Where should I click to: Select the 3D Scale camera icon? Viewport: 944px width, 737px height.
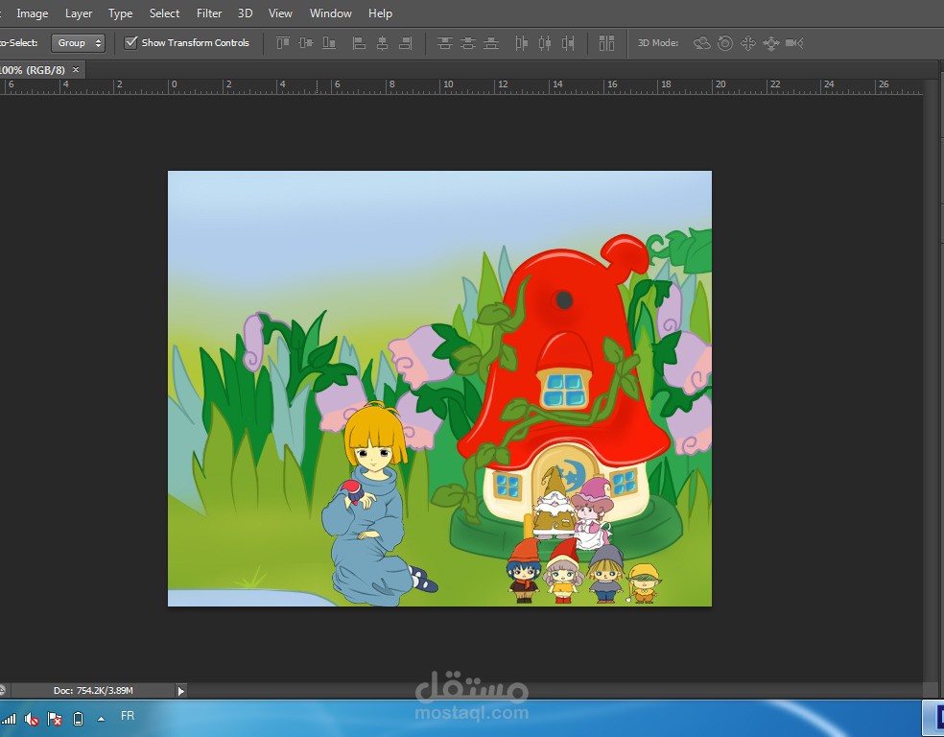pos(794,43)
